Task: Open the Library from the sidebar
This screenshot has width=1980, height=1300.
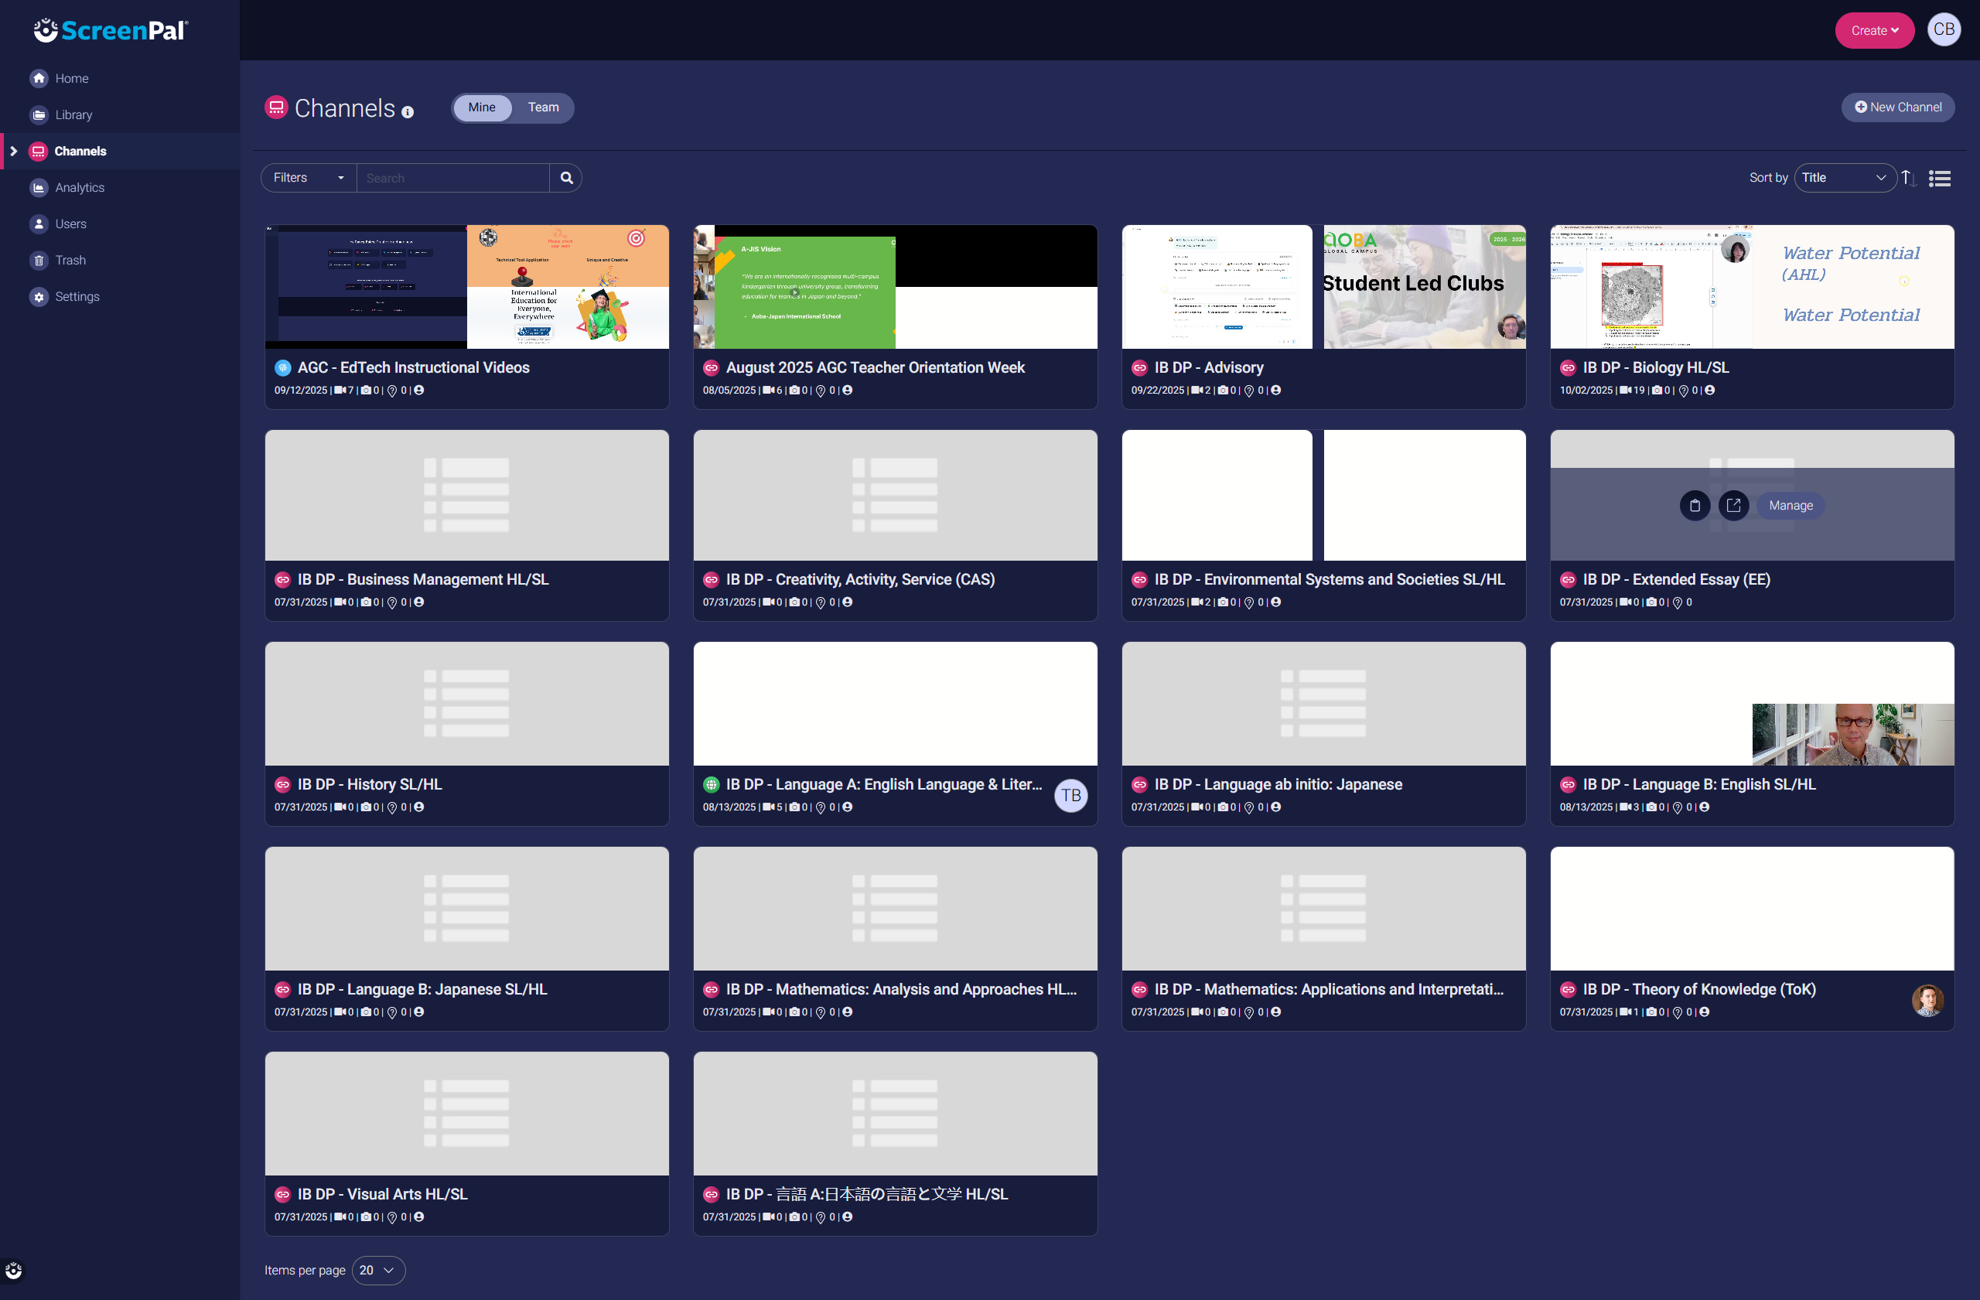Action: click(73, 114)
